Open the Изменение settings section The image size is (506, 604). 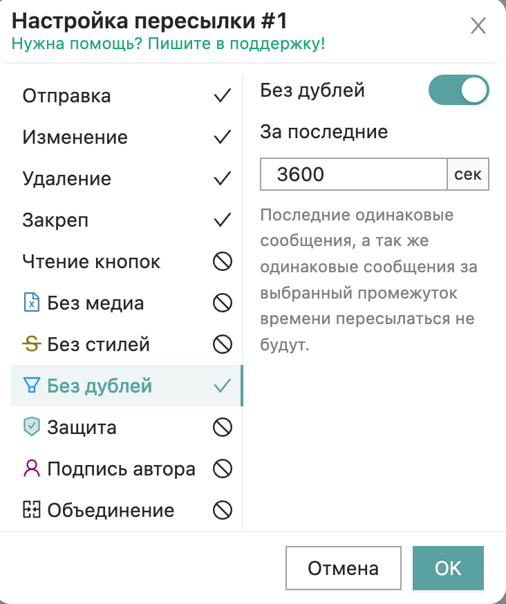[x=75, y=138]
